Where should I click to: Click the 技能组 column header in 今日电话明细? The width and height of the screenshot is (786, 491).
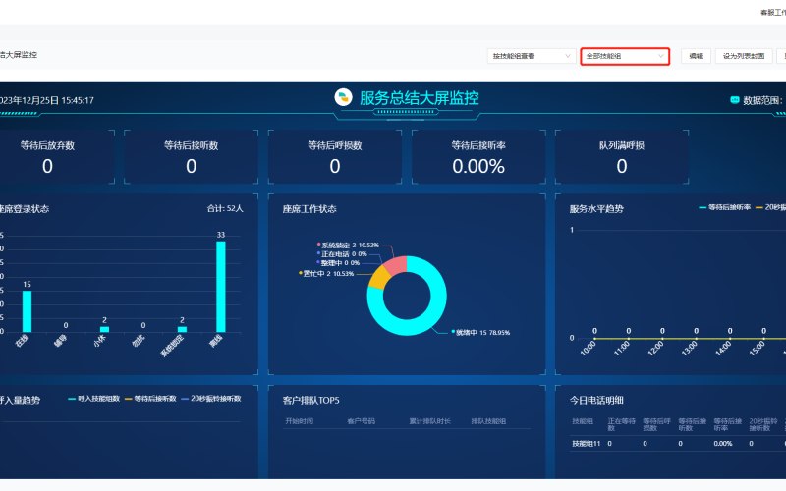tap(583, 421)
